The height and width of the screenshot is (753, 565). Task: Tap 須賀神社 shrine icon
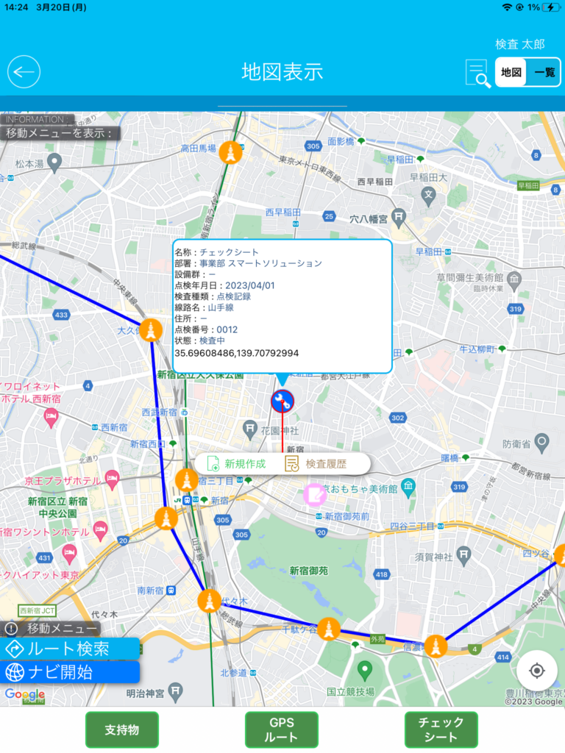point(463,556)
